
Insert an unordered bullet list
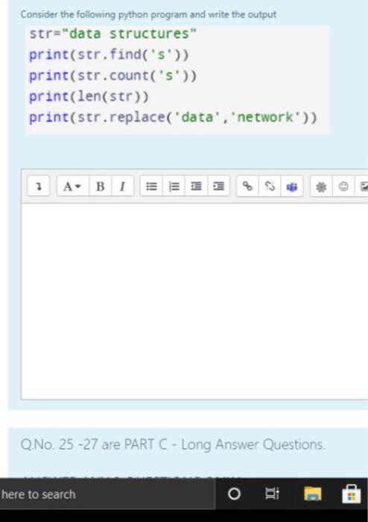pos(151,186)
